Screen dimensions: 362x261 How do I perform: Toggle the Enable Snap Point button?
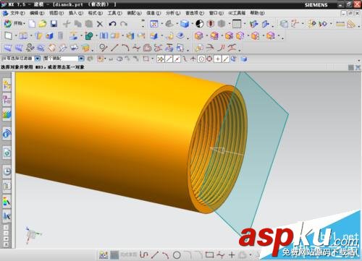pyautogui.click(x=161, y=59)
